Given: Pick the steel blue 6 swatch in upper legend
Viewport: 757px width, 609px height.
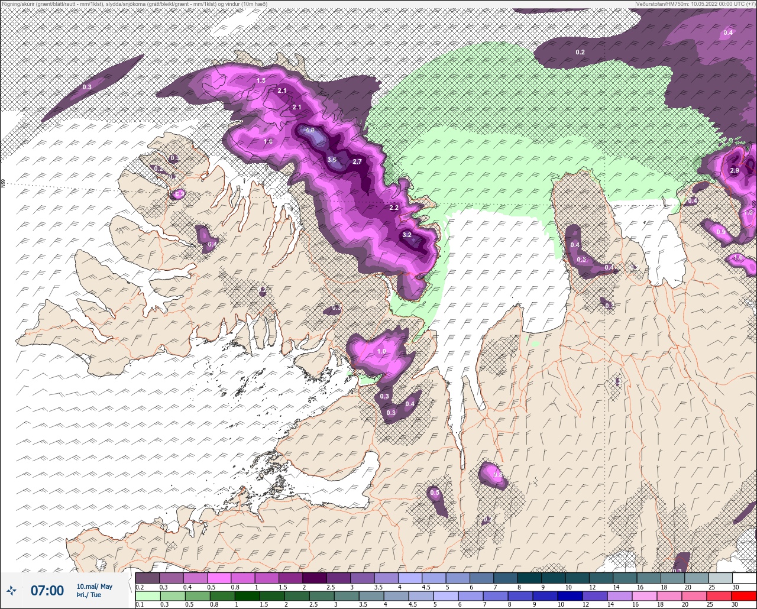Looking at the screenshot, I should (x=481, y=578).
